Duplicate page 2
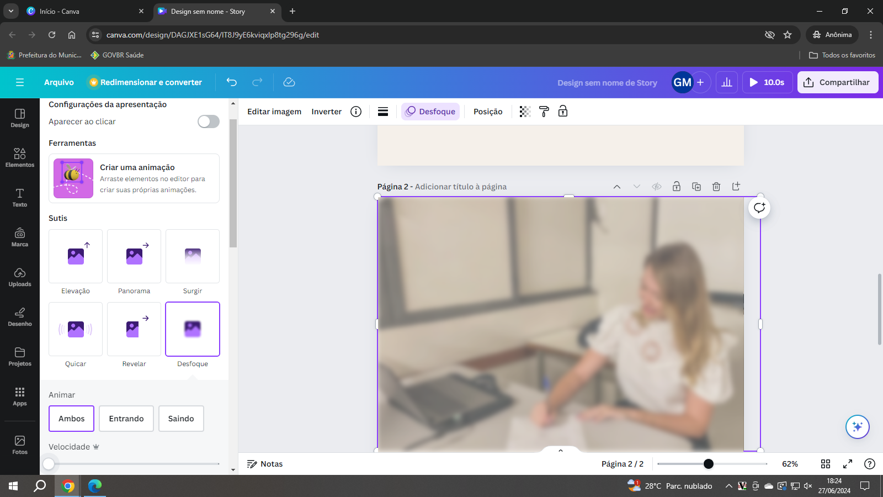This screenshot has height=497, width=883. pyautogui.click(x=696, y=187)
